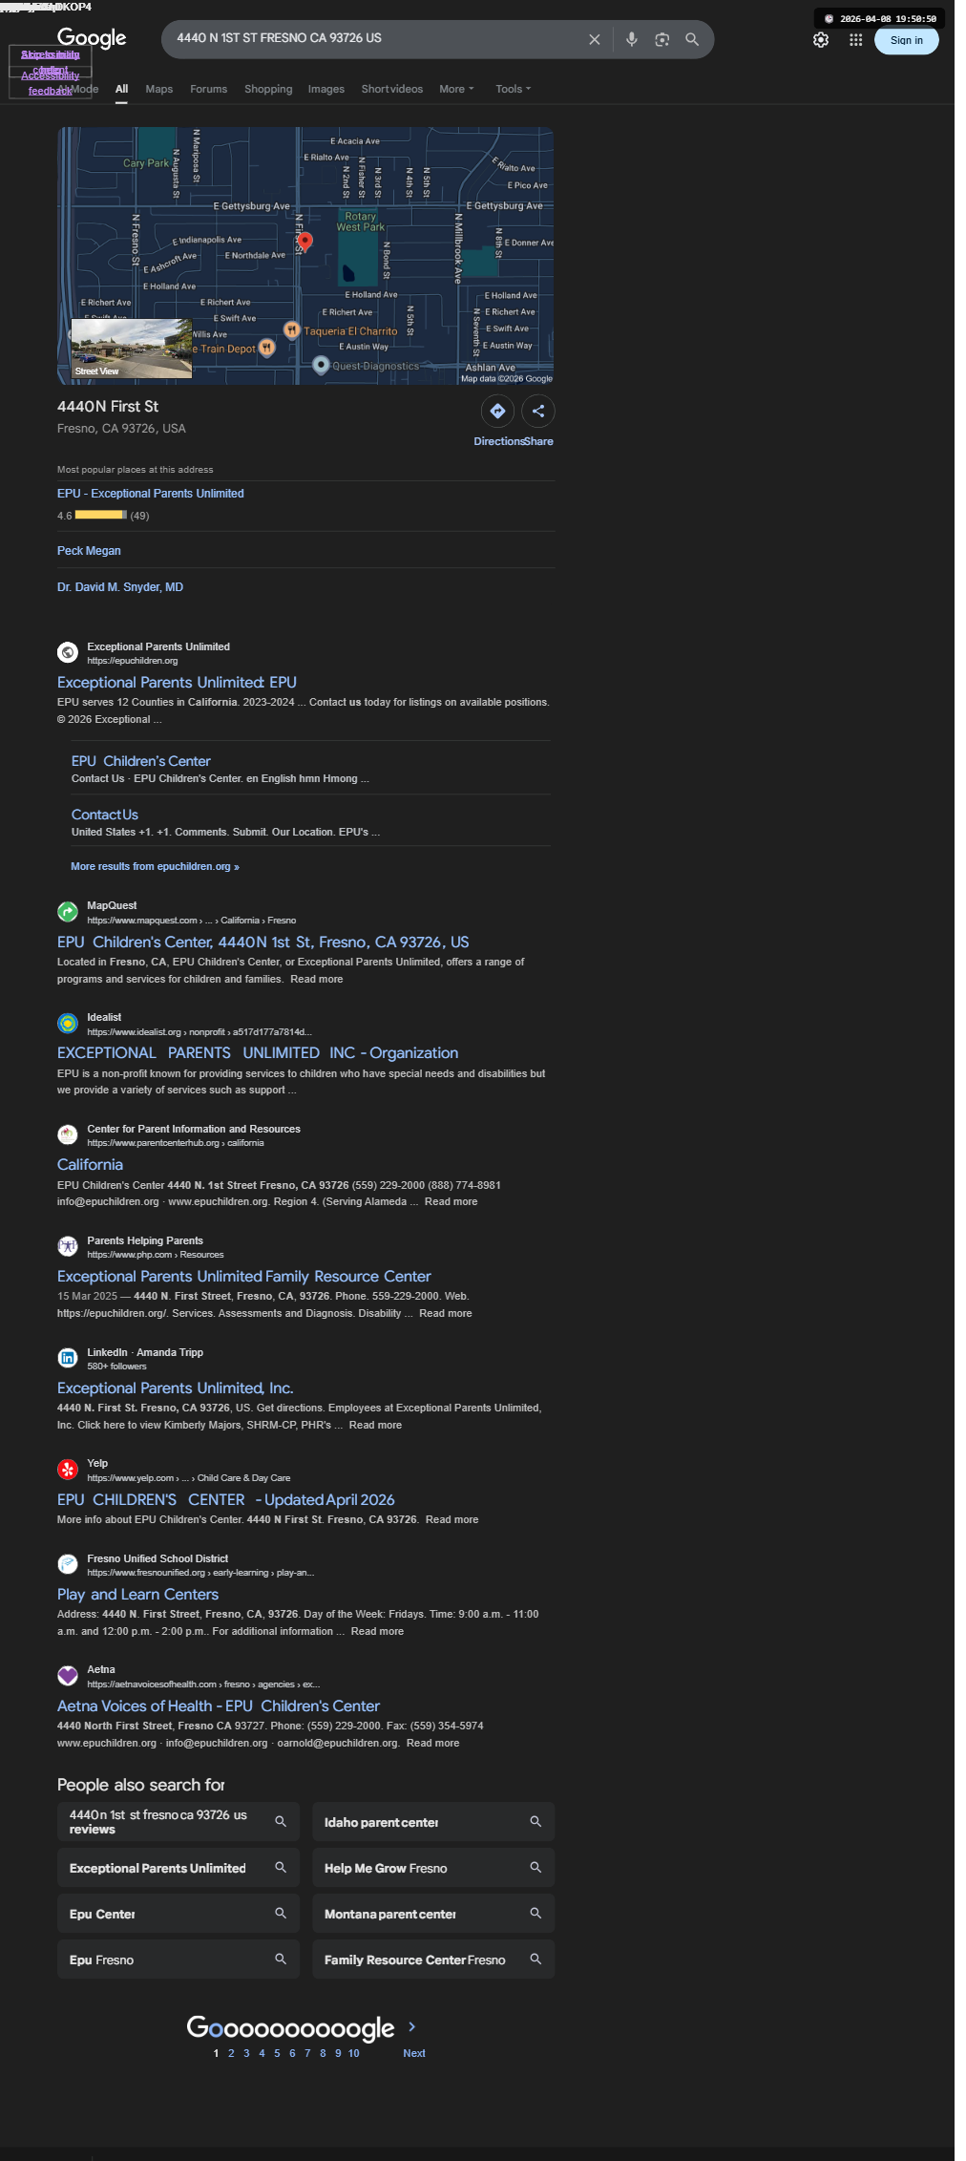Clear the search box text
Image resolution: width=966 pixels, height=2161 pixels.
point(594,40)
